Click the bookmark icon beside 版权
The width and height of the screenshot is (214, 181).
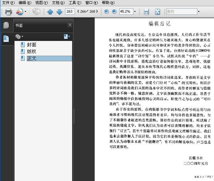click(x=23, y=51)
